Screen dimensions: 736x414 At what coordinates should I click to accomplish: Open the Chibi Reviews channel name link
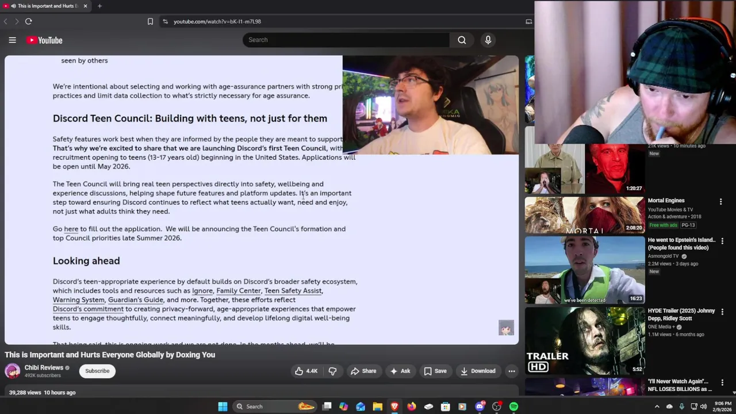click(x=44, y=367)
